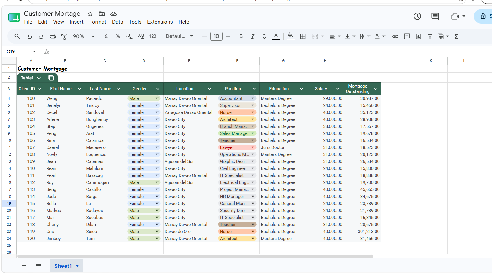Image resolution: width=492 pixels, height=273 pixels.
Task: Open the text rotation dropdown
Action: coord(380,36)
